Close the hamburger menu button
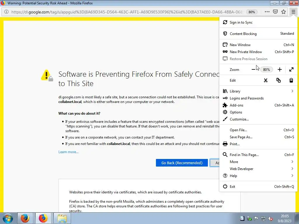Image resolution: width=299 pixels, height=224 pixels. (293, 12)
